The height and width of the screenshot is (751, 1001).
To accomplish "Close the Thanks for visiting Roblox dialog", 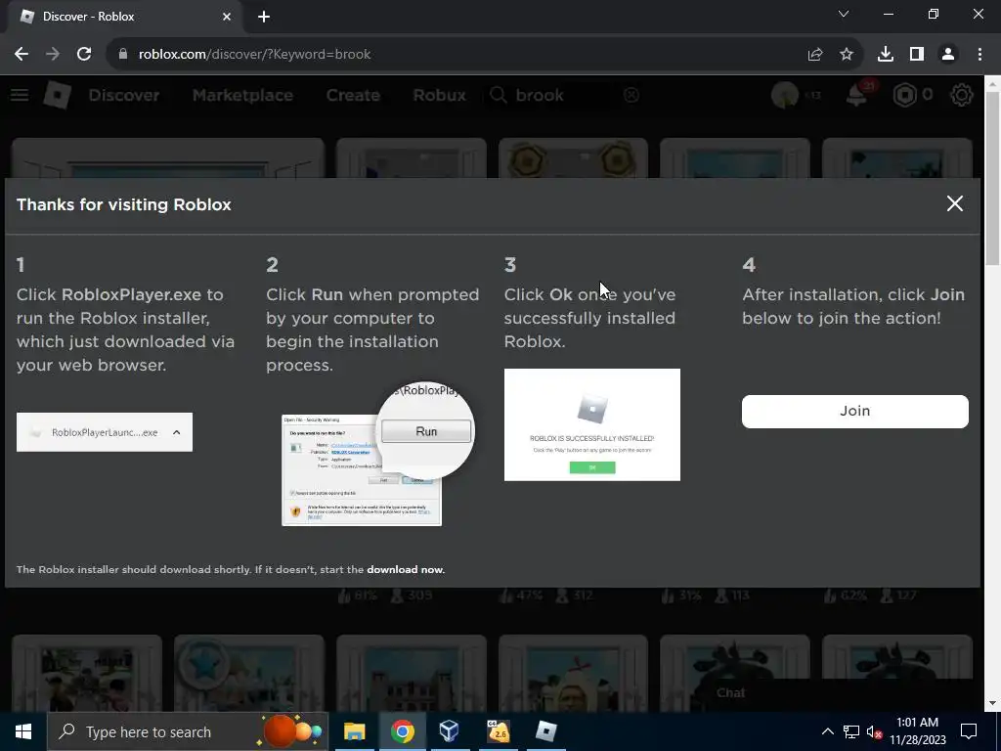I will tap(954, 203).
